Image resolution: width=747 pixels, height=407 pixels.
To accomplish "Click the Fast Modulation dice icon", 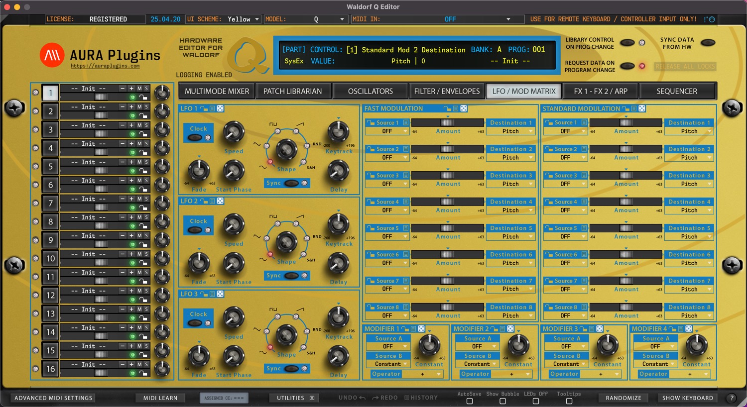I will tap(464, 108).
